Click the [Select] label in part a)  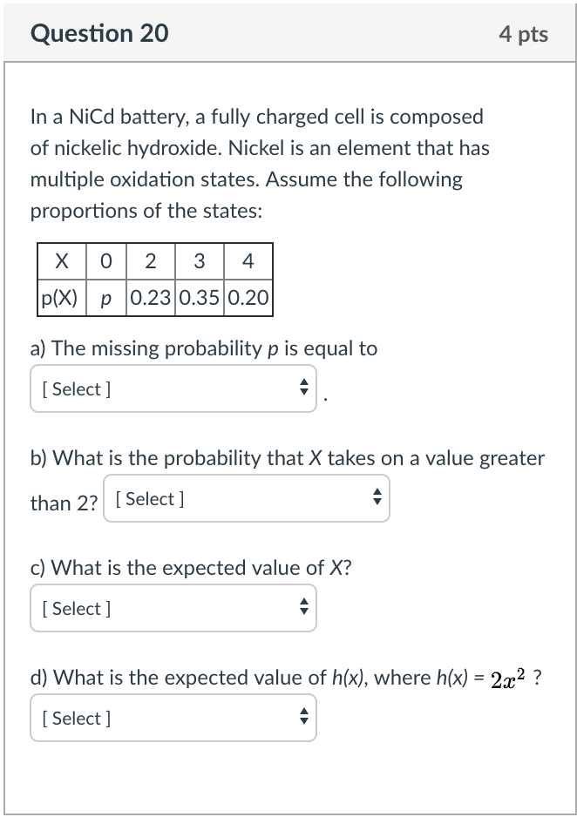click(x=76, y=388)
